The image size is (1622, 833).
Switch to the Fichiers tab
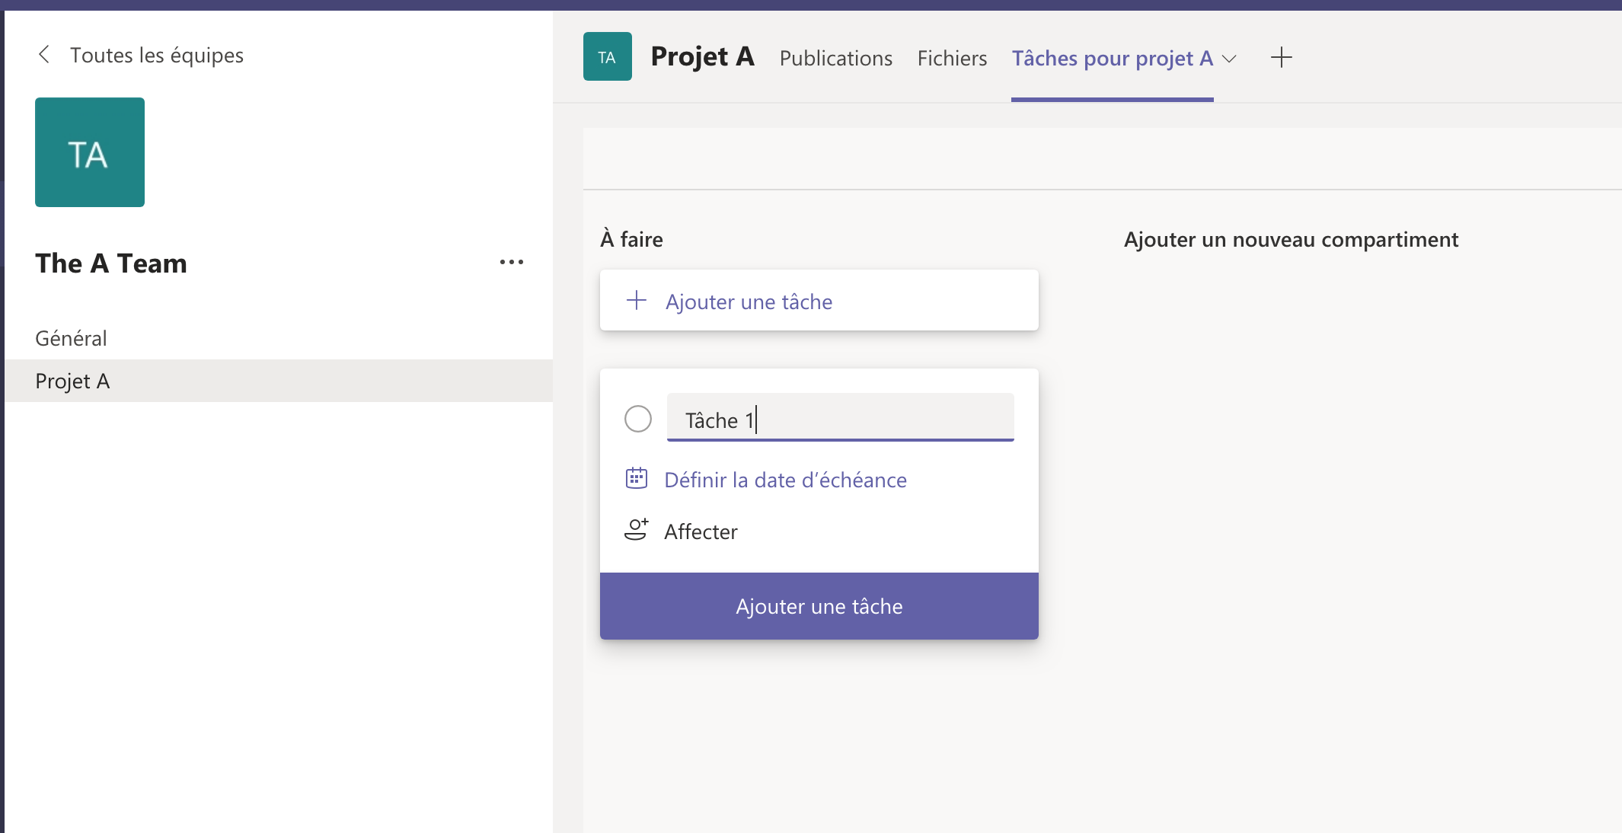[952, 59]
